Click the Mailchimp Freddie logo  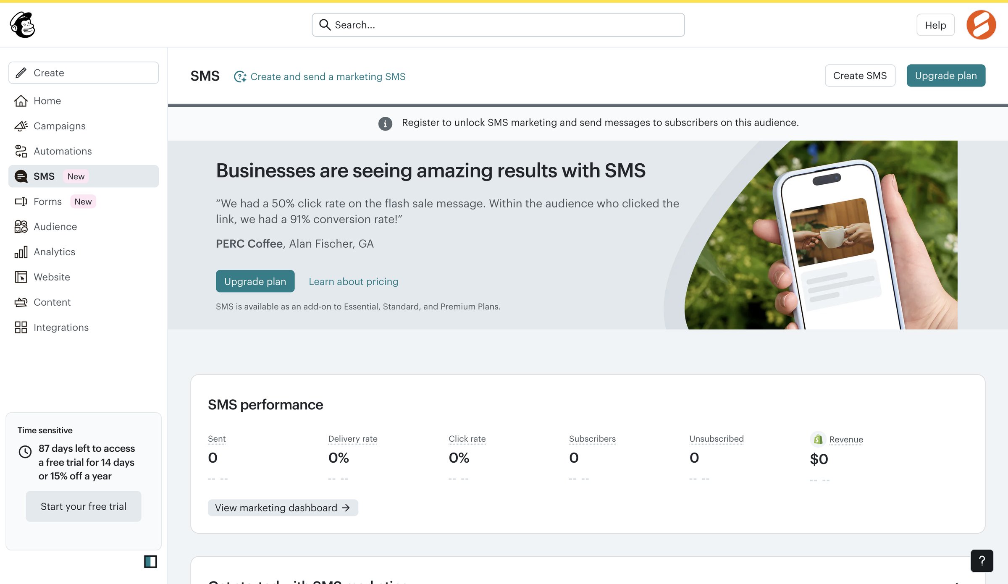coord(23,25)
